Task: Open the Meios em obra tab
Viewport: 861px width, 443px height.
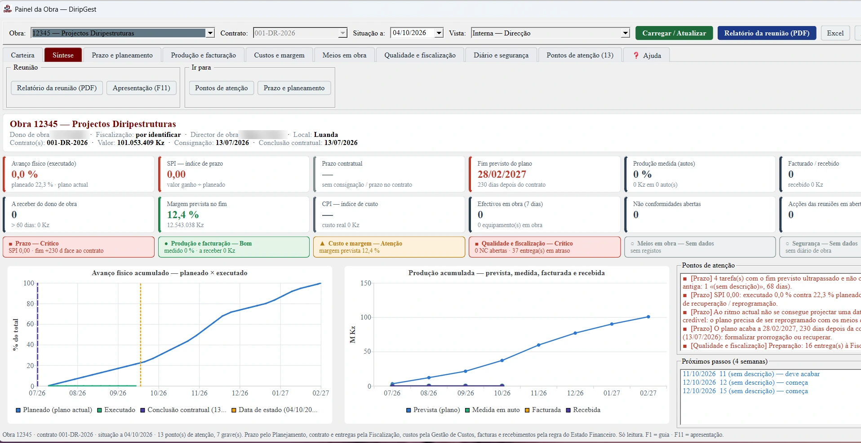Action: [x=344, y=55]
